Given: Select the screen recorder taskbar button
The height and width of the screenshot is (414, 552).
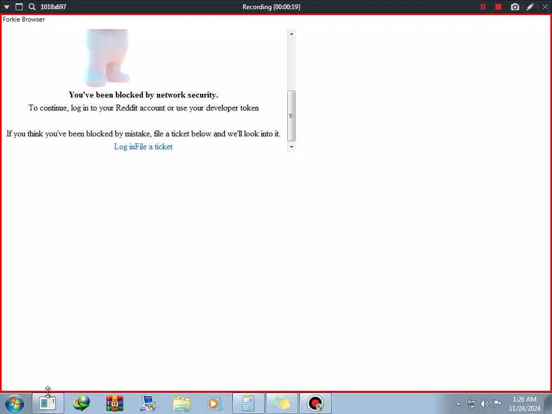Looking at the screenshot, I should pyautogui.click(x=315, y=403).
